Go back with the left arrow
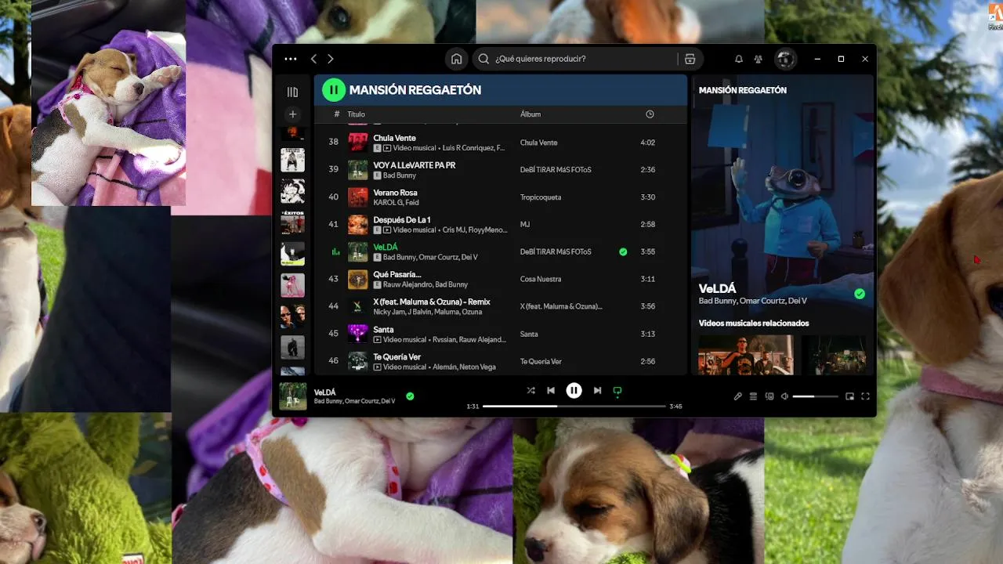The image size is (1003, 564). (313, 59)
